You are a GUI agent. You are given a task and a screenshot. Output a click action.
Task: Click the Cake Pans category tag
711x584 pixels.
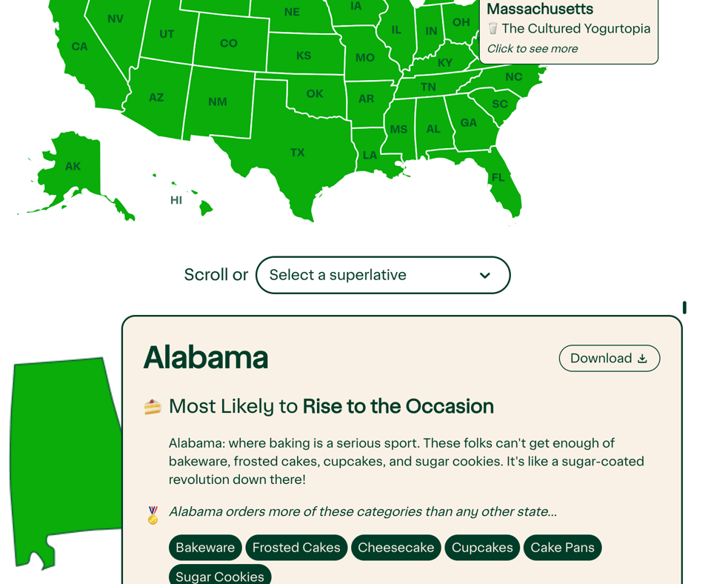point(562,548)
